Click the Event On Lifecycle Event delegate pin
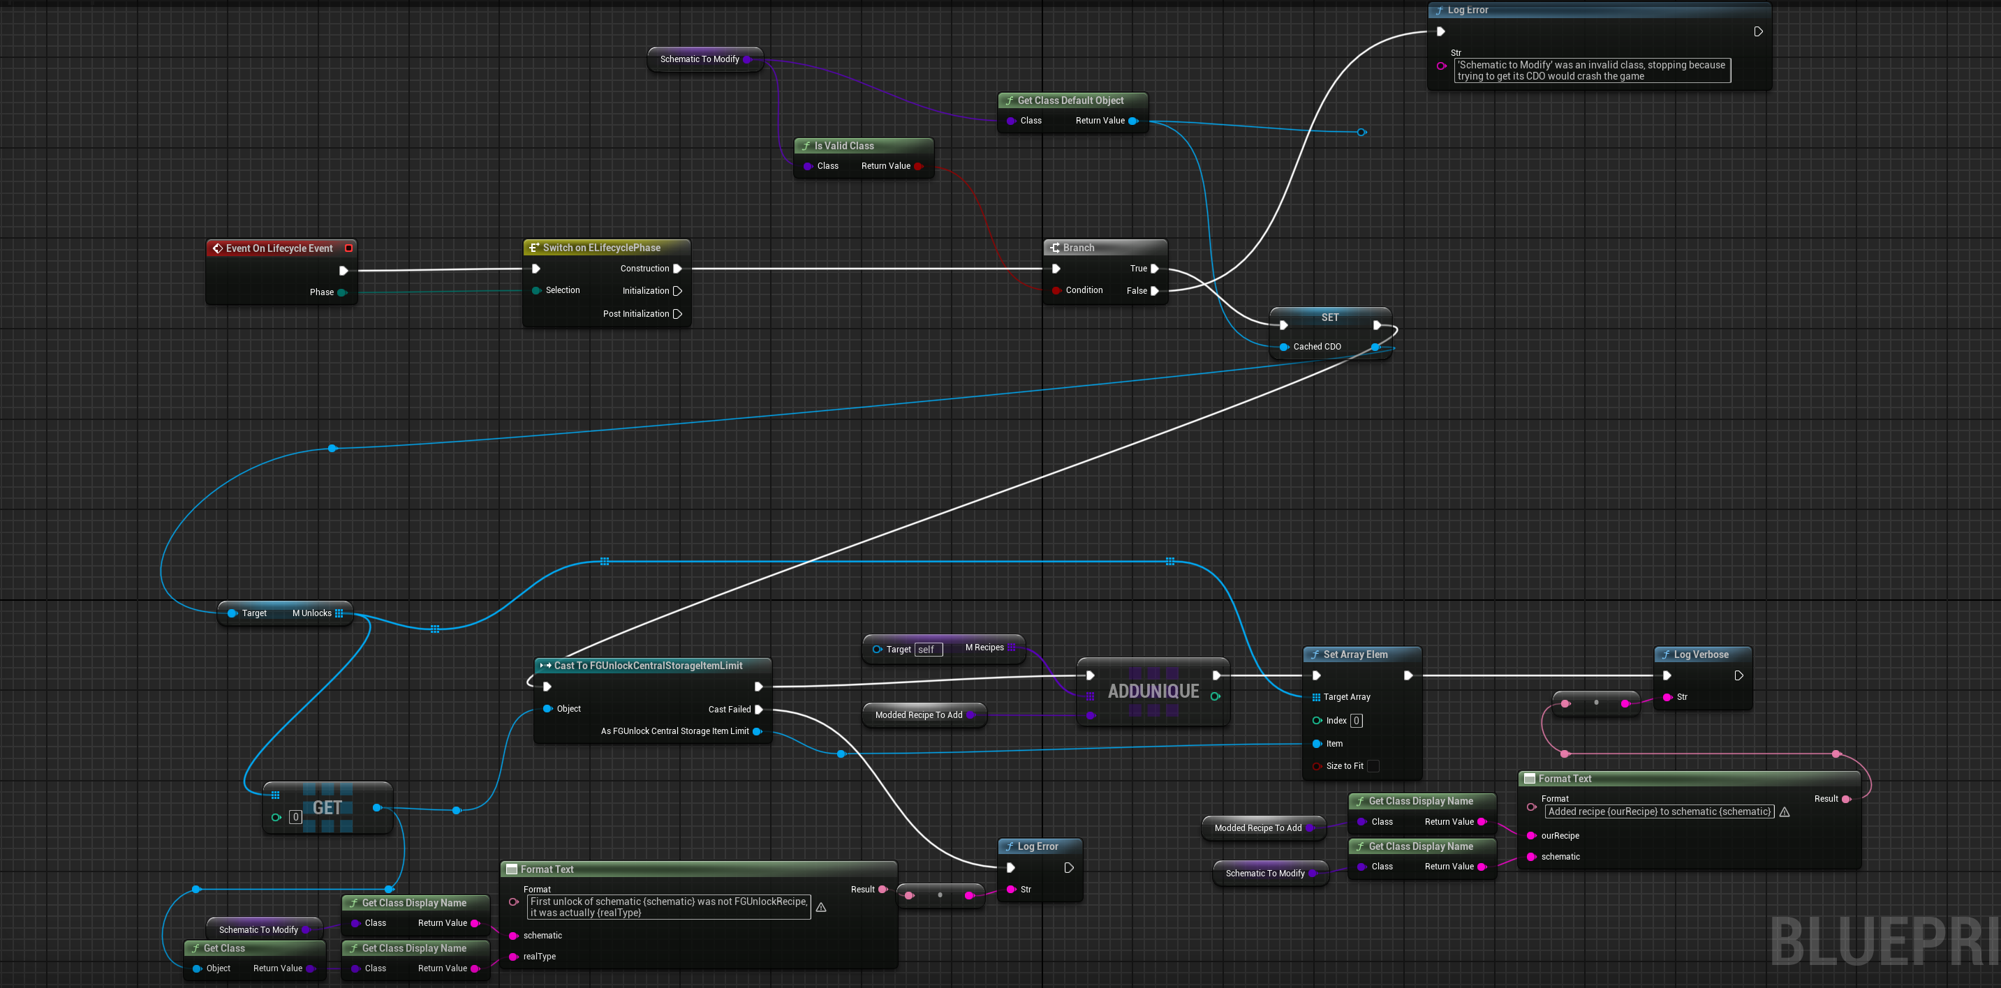Viewport: 2001px width, 988px height. pyautogui.click(x=349, y=248)
